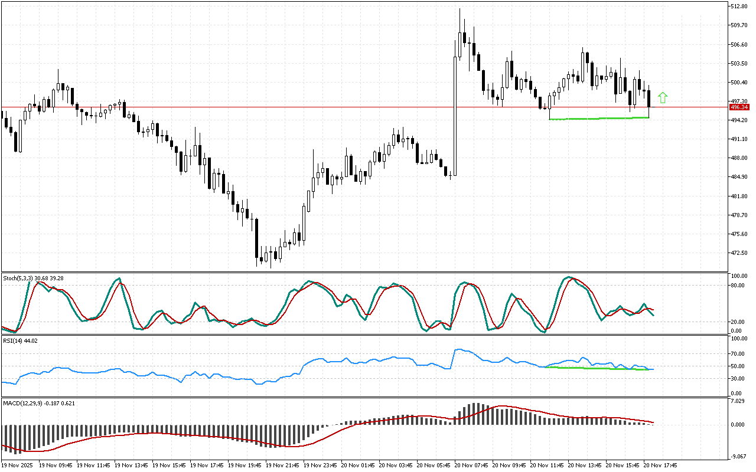The width and height of the screenshot is (756, 472).
Task: Click the 500.40 price scale label
Action: 739,83
